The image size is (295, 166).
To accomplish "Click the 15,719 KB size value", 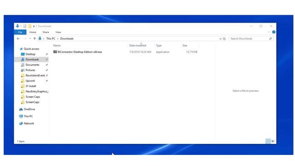I will (x=192, y=52).
